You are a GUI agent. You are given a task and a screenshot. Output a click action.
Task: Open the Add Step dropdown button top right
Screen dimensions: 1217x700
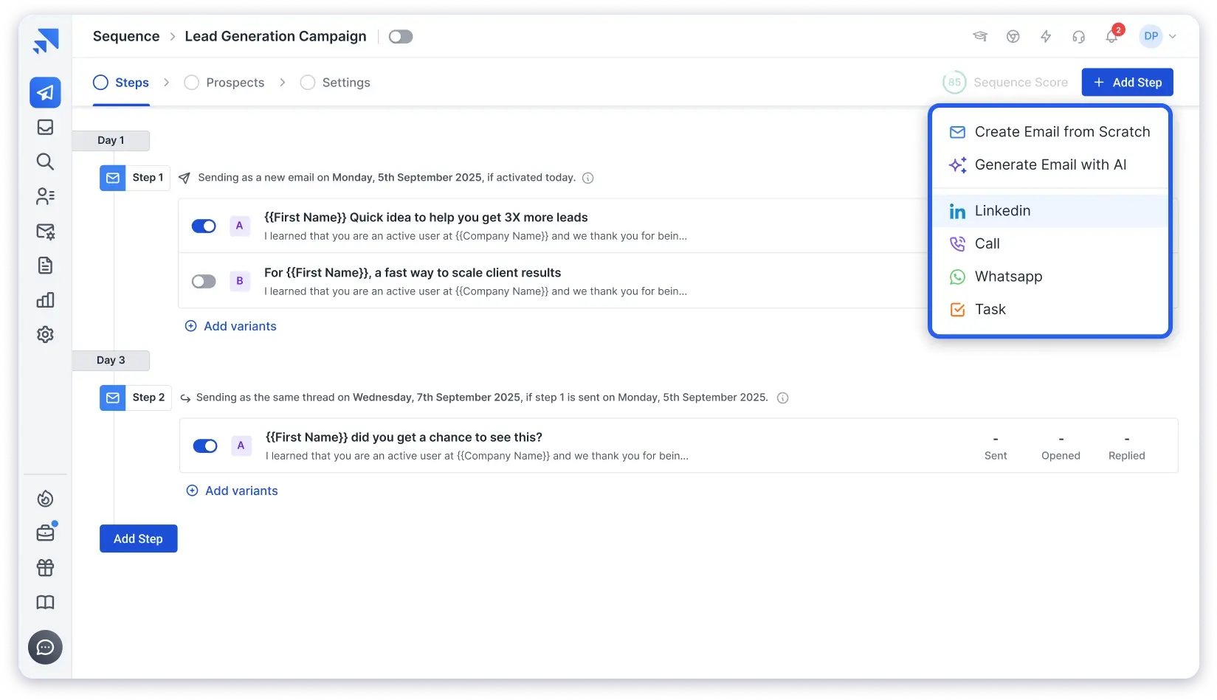click(x=1127, y=82)
